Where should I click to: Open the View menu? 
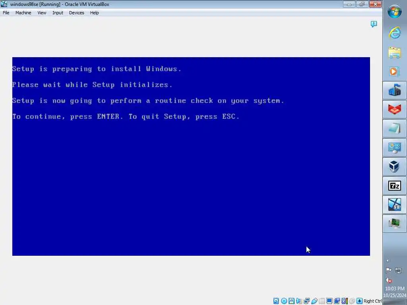pyautogui.click(x=41, y=13)
